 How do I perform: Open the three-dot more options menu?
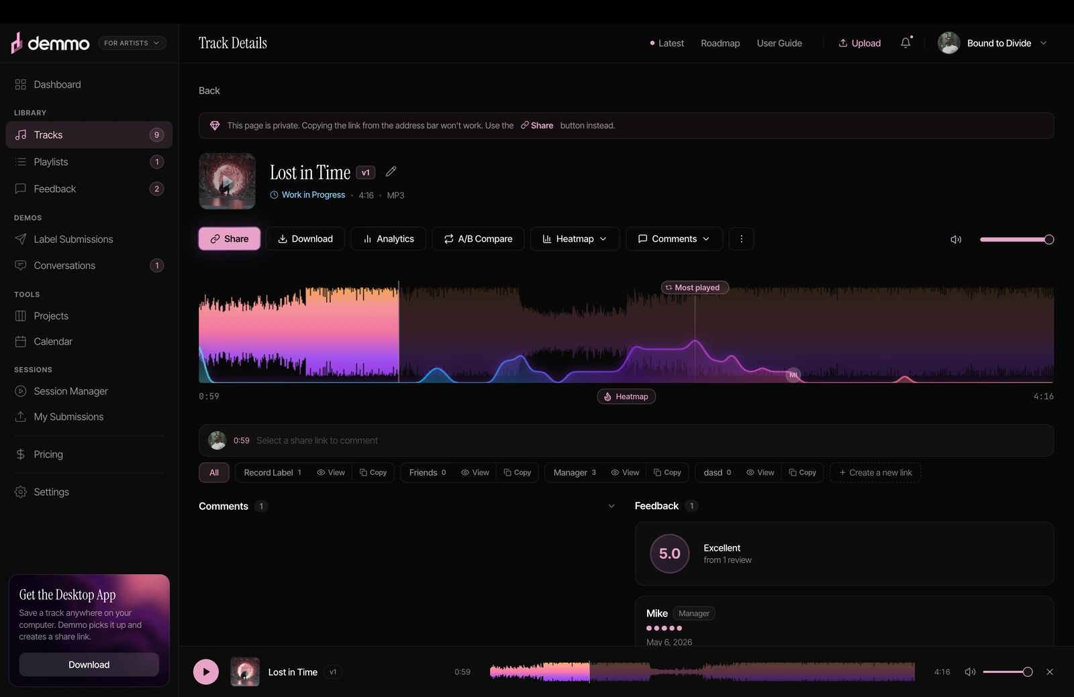coord(741,239)
